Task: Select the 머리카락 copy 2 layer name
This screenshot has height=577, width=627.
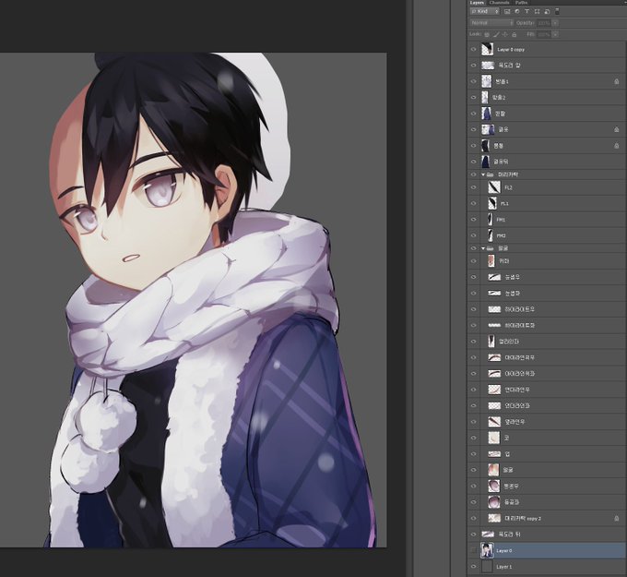Action: click(x=523, y=518)
